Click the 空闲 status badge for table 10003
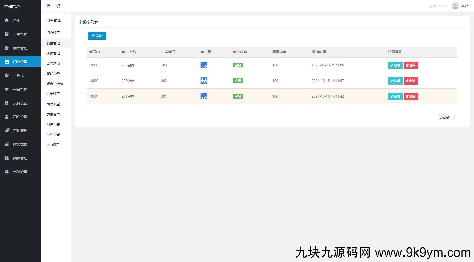The image size is (474, 262). (238, 65)
